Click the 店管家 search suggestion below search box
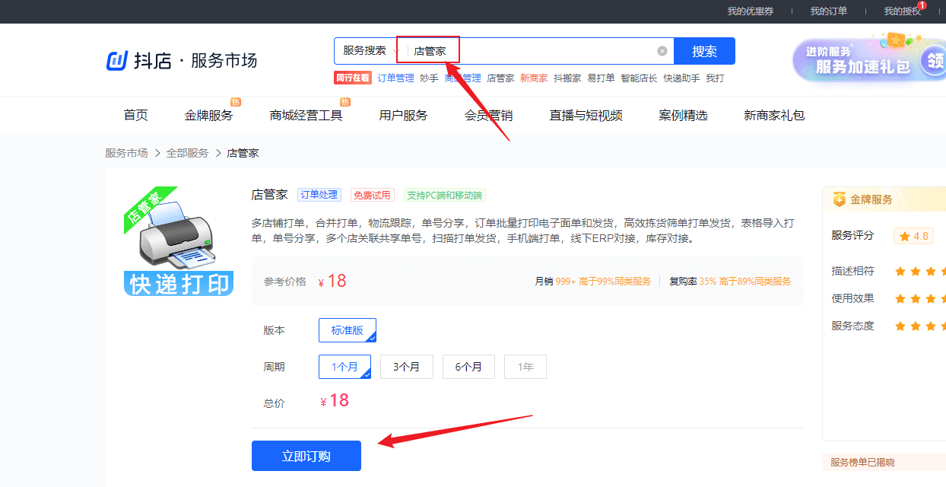This screenshot has width=946, height=487. (x=500, y=78)
